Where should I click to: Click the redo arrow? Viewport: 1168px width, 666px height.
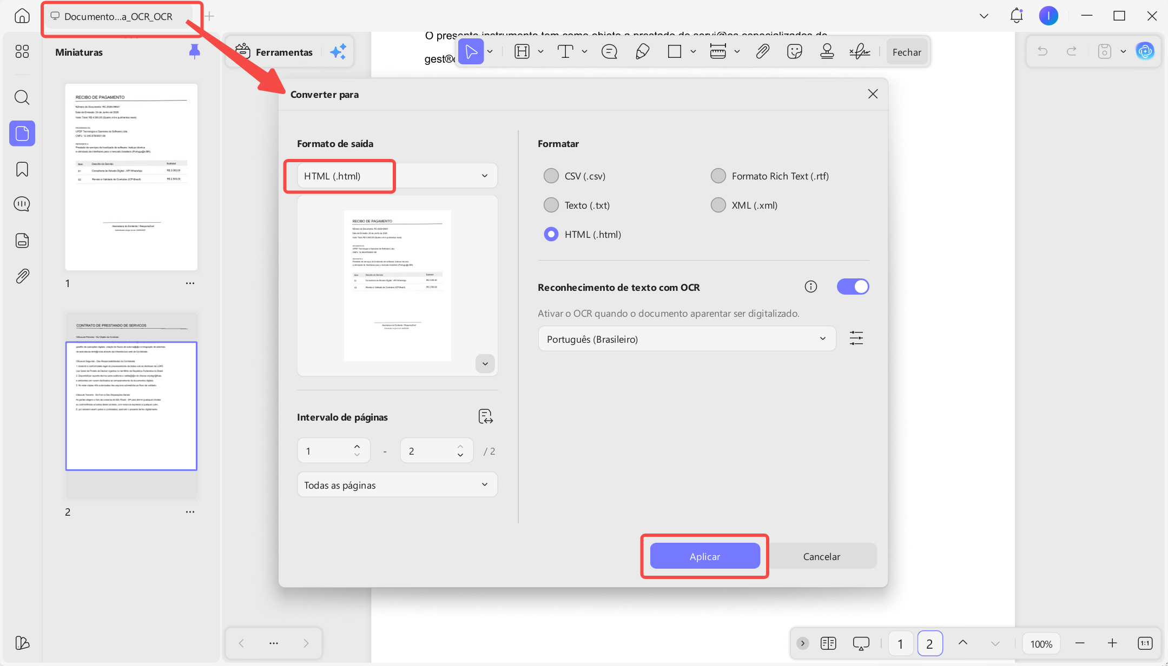1071,52
